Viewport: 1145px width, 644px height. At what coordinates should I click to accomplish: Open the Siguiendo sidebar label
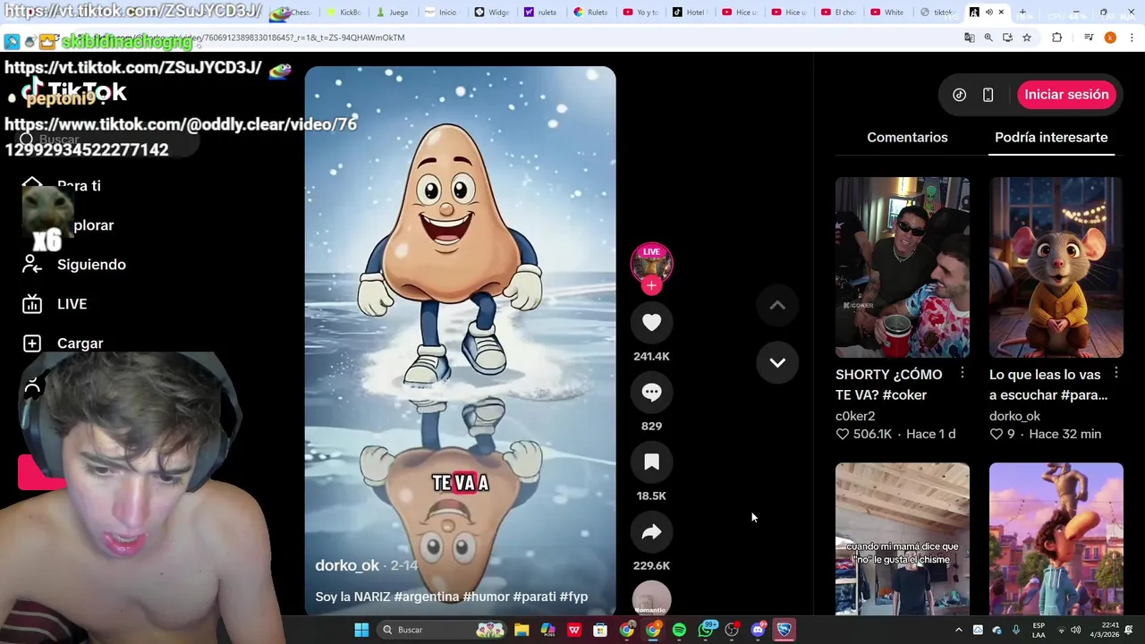click(91, 265)
